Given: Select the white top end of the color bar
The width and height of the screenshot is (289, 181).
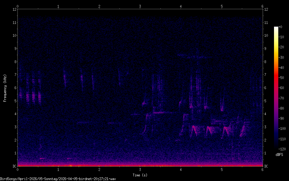Looking at the screenshot, I should click(276, 28).
